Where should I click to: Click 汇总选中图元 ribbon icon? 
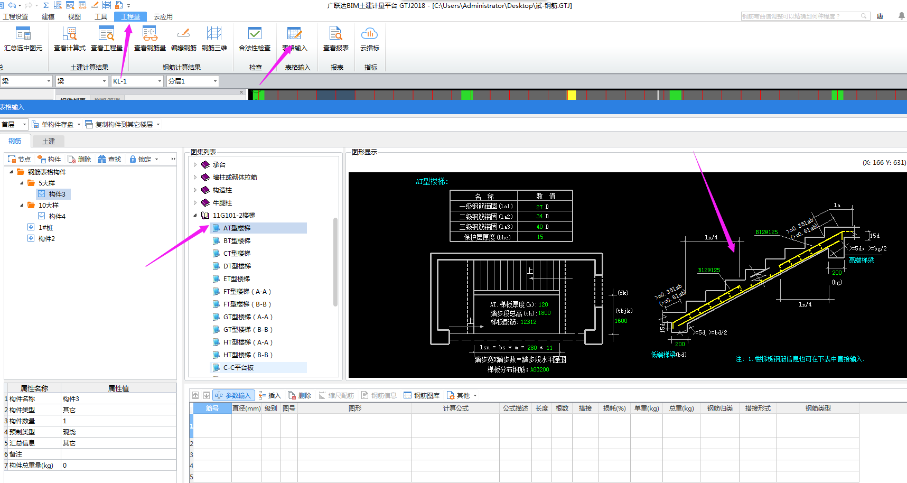click(23, 39)
